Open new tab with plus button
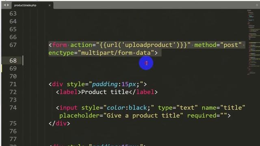 tap(257, 5)
